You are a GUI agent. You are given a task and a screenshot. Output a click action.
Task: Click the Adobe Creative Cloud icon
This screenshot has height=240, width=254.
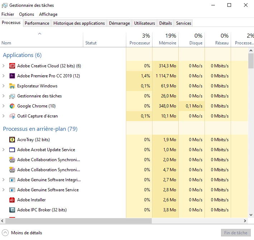tap(12, 66)
